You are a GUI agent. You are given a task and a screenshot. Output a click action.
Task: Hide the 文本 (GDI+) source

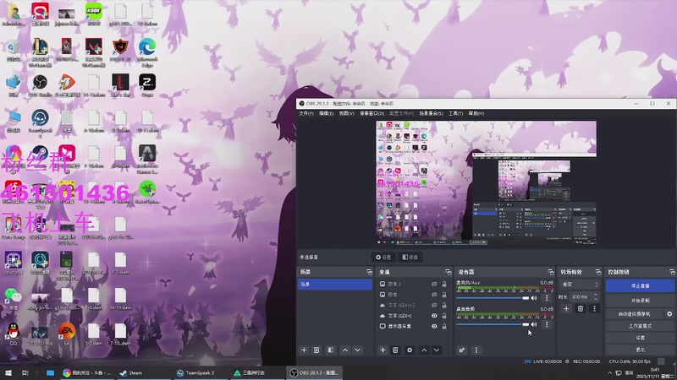[434, 315]
